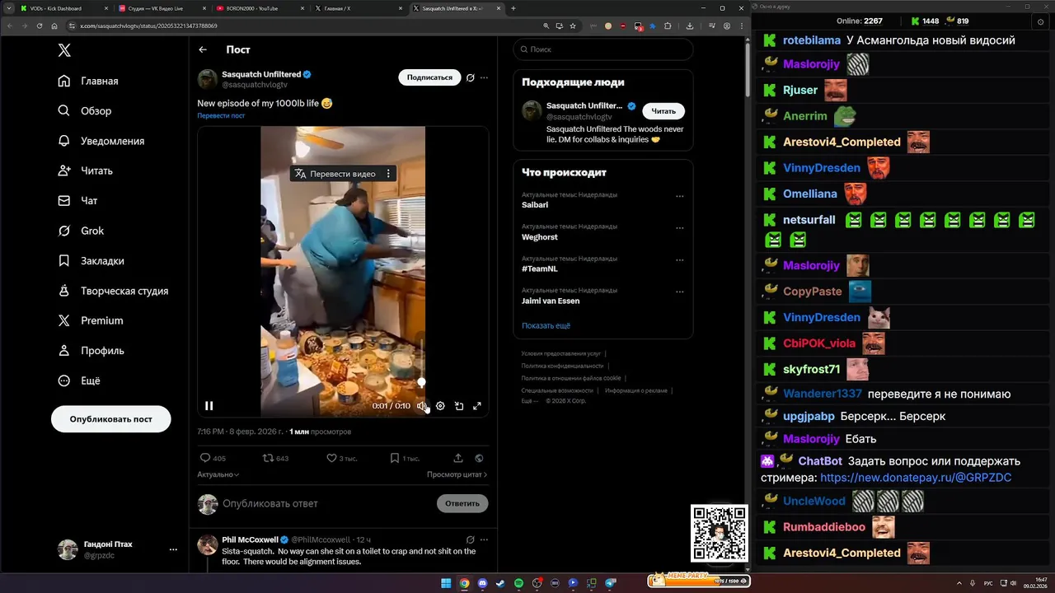Open Grok icon on the Phil McCoxwell reply

pos(470,539)
